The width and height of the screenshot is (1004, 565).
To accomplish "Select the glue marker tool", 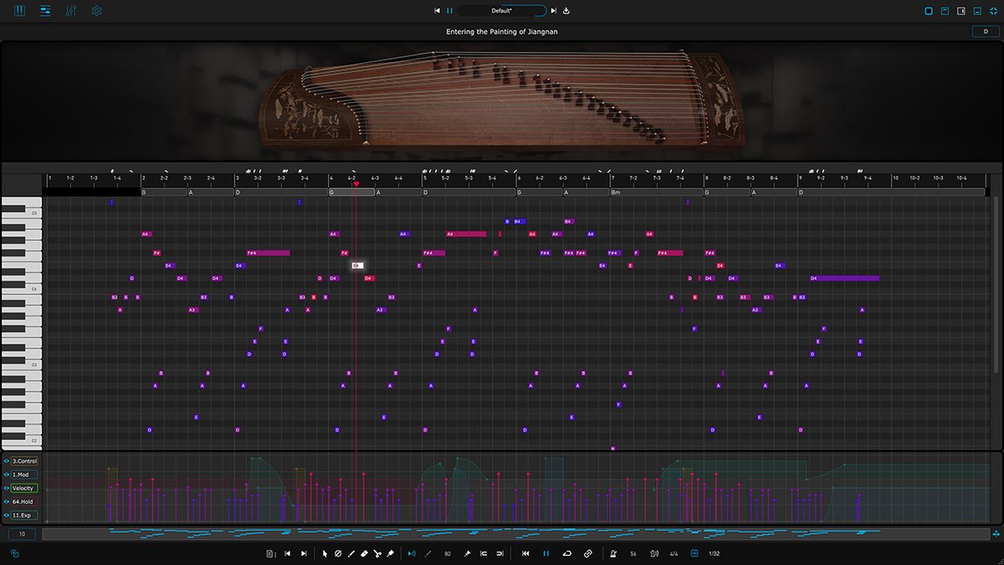I will click(390, 553).
